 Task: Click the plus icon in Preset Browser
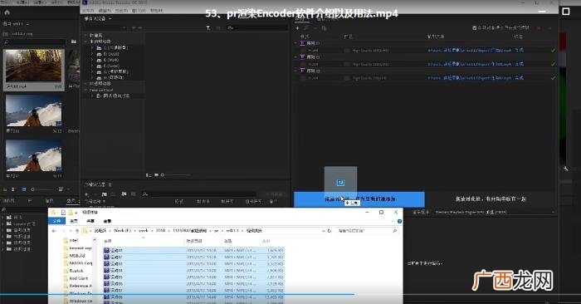87,194
